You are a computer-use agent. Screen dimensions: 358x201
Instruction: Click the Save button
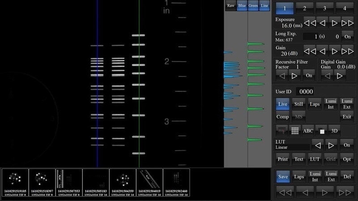282,177
